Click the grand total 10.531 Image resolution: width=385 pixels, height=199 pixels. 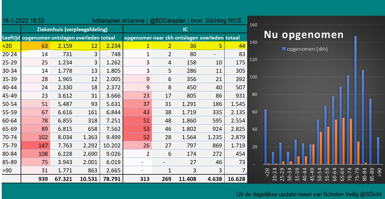coord(89,179)
